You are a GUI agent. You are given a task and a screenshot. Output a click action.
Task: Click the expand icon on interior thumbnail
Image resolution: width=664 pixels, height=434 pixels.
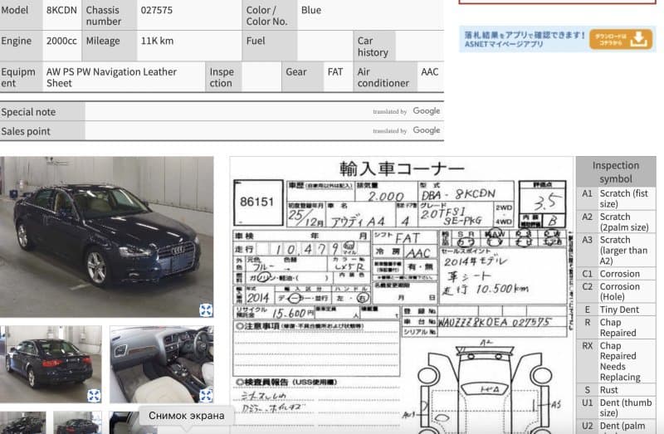click(x=206, y=396)
